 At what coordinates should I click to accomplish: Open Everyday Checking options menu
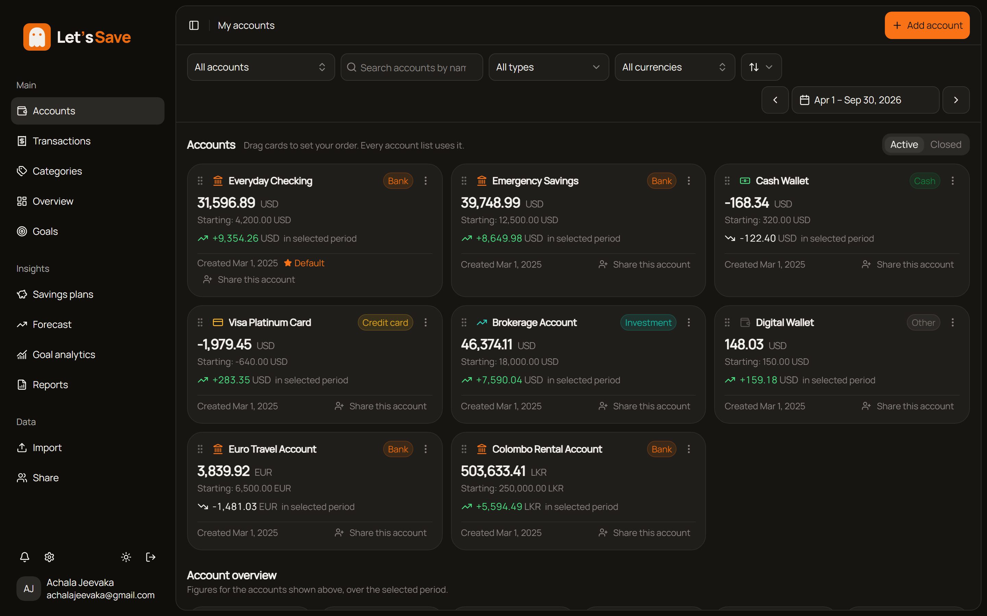[425, 180]
